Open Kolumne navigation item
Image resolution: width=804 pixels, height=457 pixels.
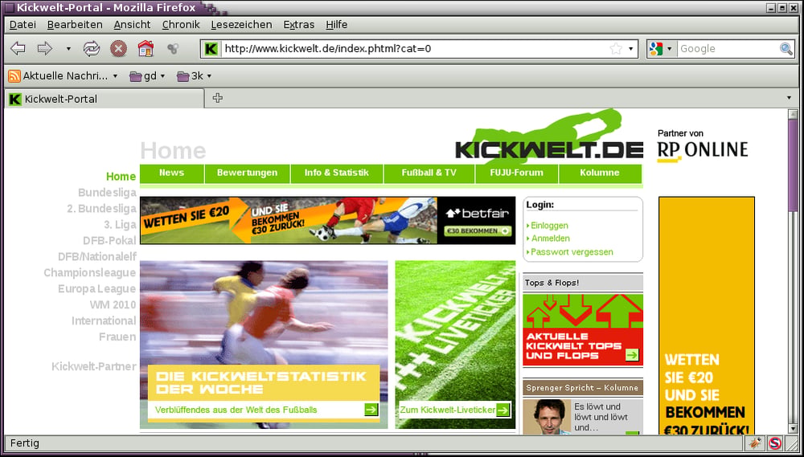600,173
